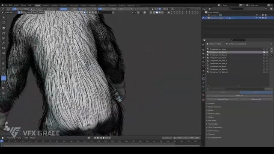
Task: Hide Chimpanzee Body in outliner viewport
Action: click(260, 18)
